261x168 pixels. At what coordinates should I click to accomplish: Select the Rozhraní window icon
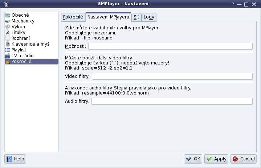click(8, 38)
